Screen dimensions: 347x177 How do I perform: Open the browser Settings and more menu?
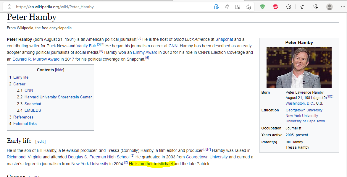[343, 7]
